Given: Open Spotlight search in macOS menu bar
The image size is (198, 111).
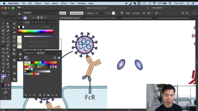Looking at the screenshot, I should tap(188, 3).
